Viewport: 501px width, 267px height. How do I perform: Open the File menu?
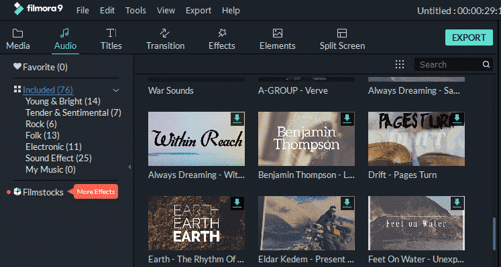[82, 11]
